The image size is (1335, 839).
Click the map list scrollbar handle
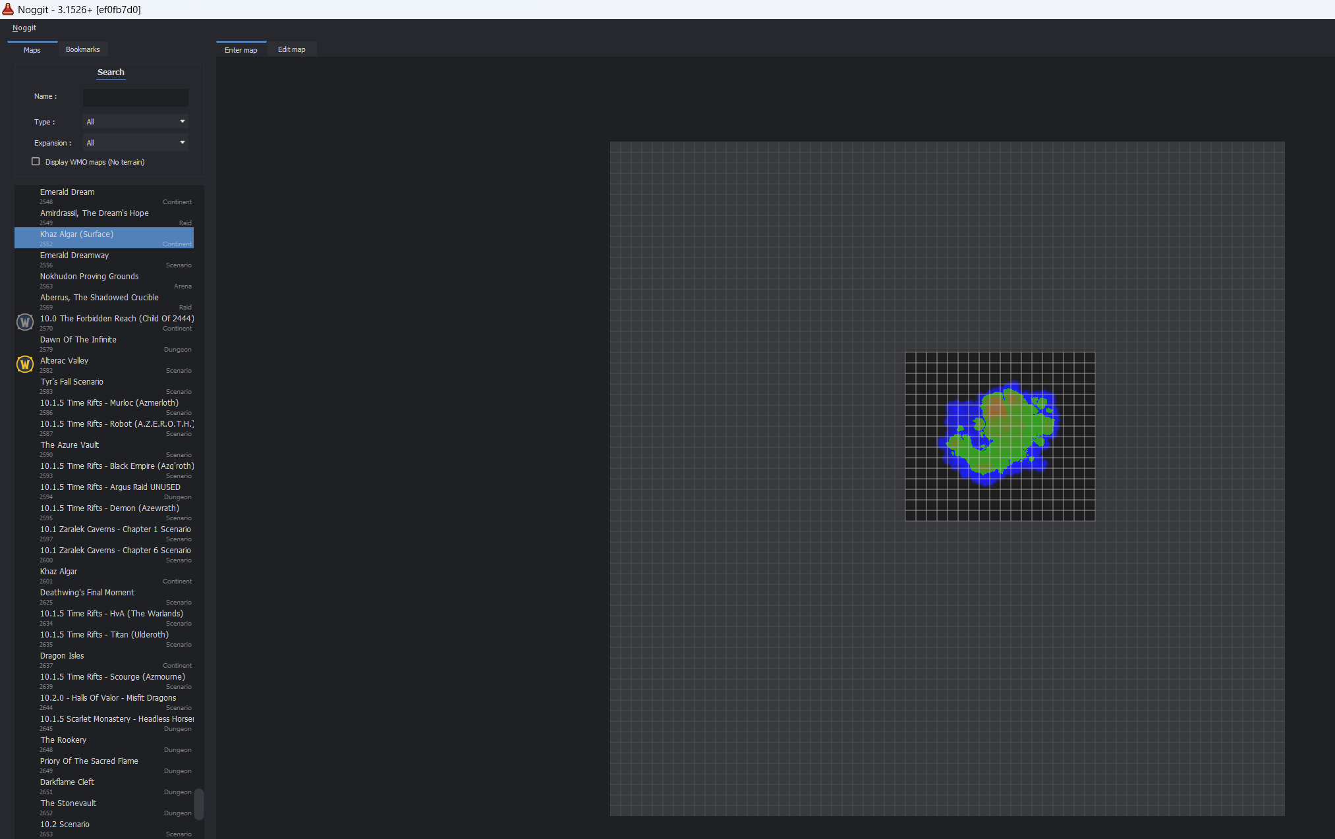pos(199,803)
